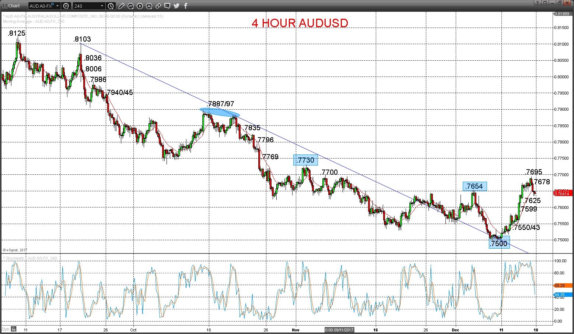Image resolution: width=574 pixels, height=334 pixels.
Task: Select the .7654 price annotation box
Action: point(475,186)
